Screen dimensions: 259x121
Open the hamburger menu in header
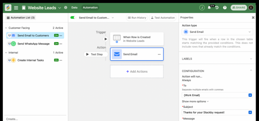click(16, 8)
